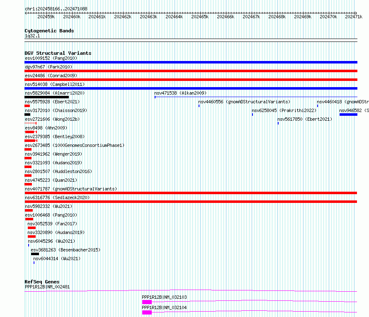Open esv2673485 (1000GenomesConsortiumPhase1) label
The image size is (369, 317).
[x=75, y=145]
